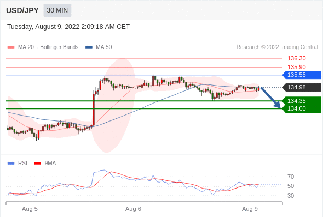Click the Aug 5 date axis label
Screen dimensions: 323x218
tap(30, 209)
